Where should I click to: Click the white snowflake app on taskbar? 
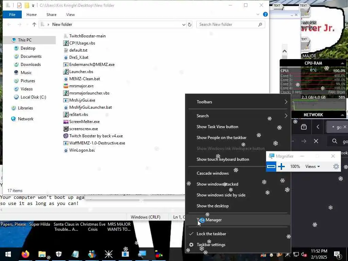coord(109,254)
